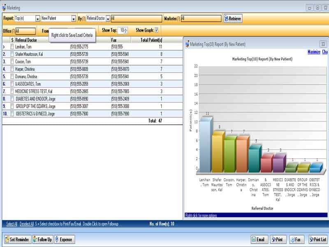The height and width of the screenshot is (247, 329).
Task: Open the Expense dialog
Action: (x=65, y=239)
